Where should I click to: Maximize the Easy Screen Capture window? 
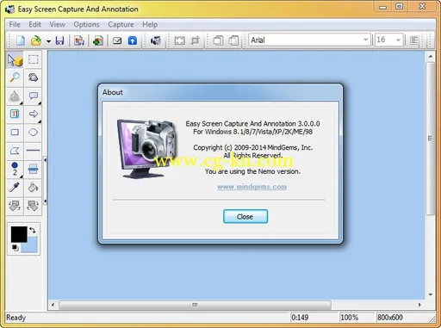400,6
